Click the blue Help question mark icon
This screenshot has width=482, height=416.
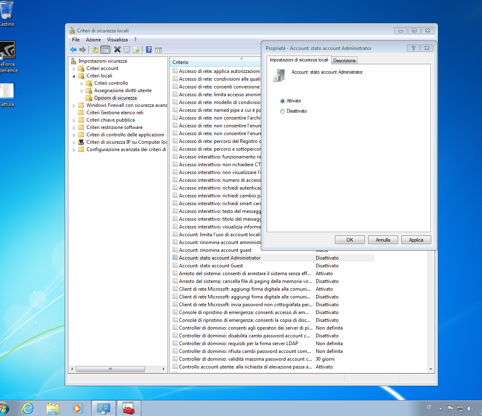click(149, 50)
